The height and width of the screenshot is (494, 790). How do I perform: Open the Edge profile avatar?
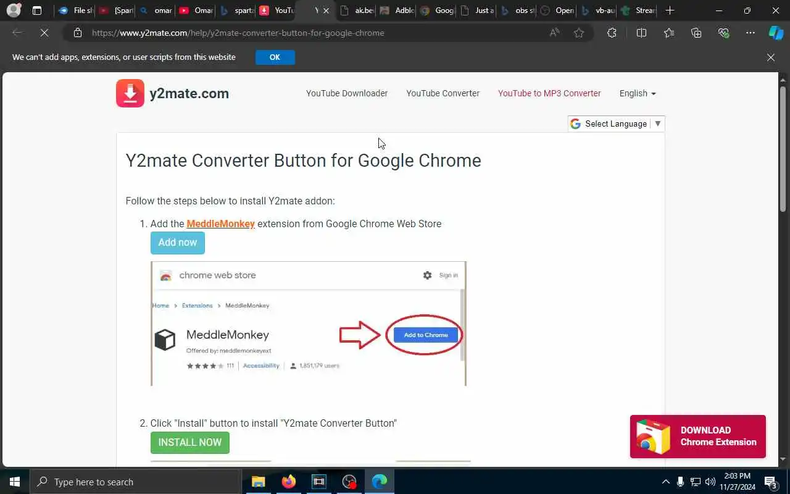click(14, 10)
